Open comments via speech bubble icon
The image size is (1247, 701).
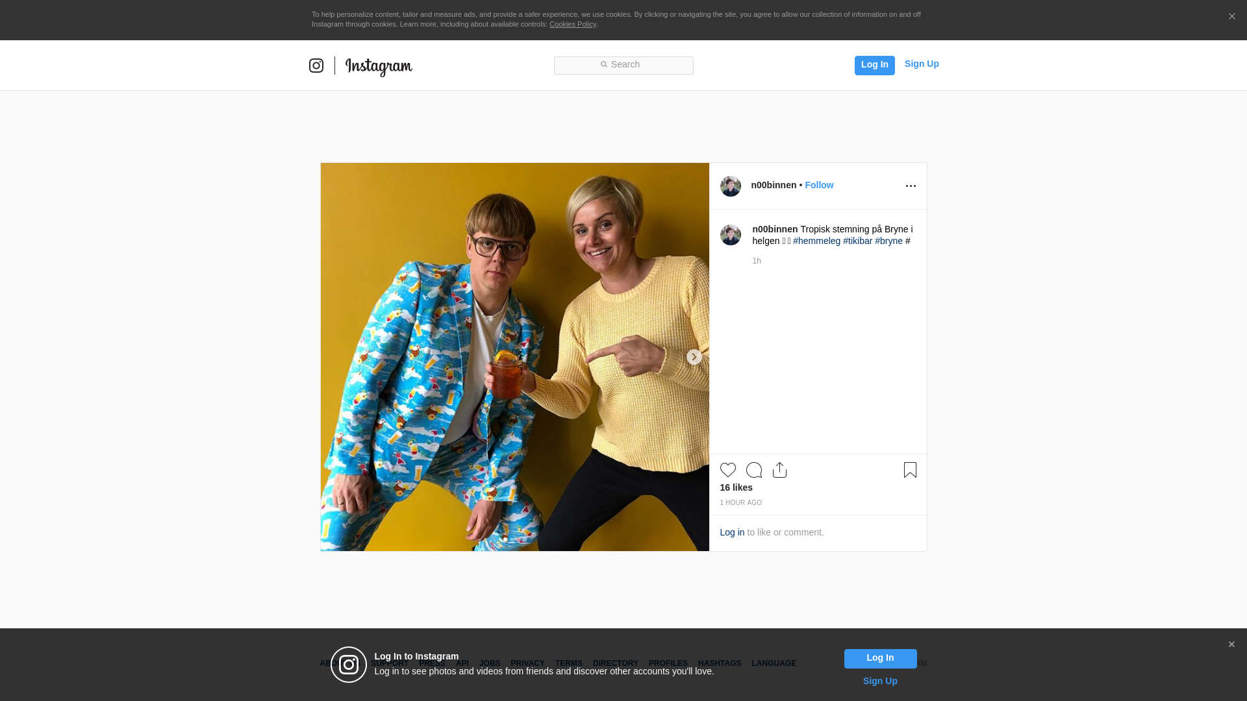[754, 470]
